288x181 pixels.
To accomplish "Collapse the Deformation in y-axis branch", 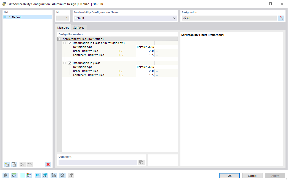I will click(x=65, y=63).
